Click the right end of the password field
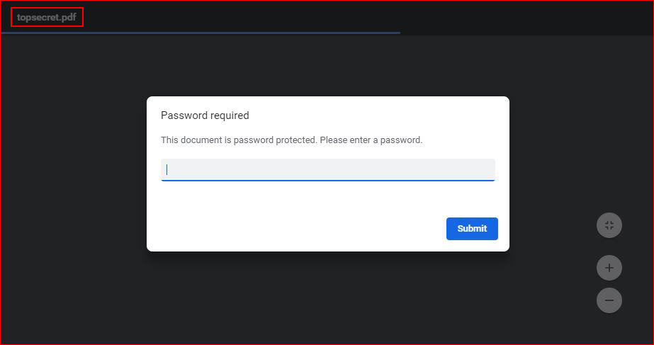Screen dimensions: 654x345 (488, 170)
